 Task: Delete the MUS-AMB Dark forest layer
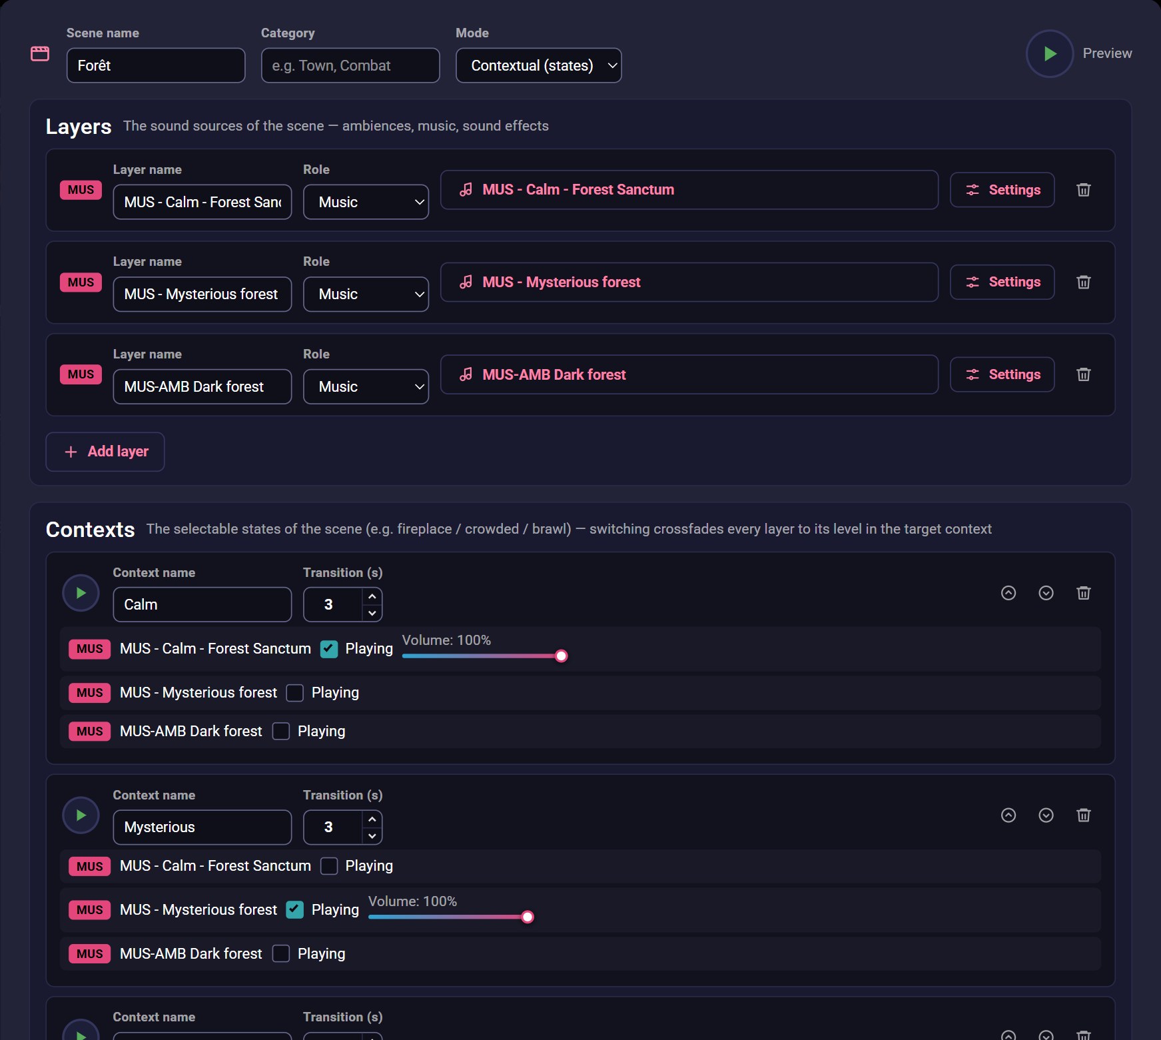pyautogui.click(x=1083, y=374)
